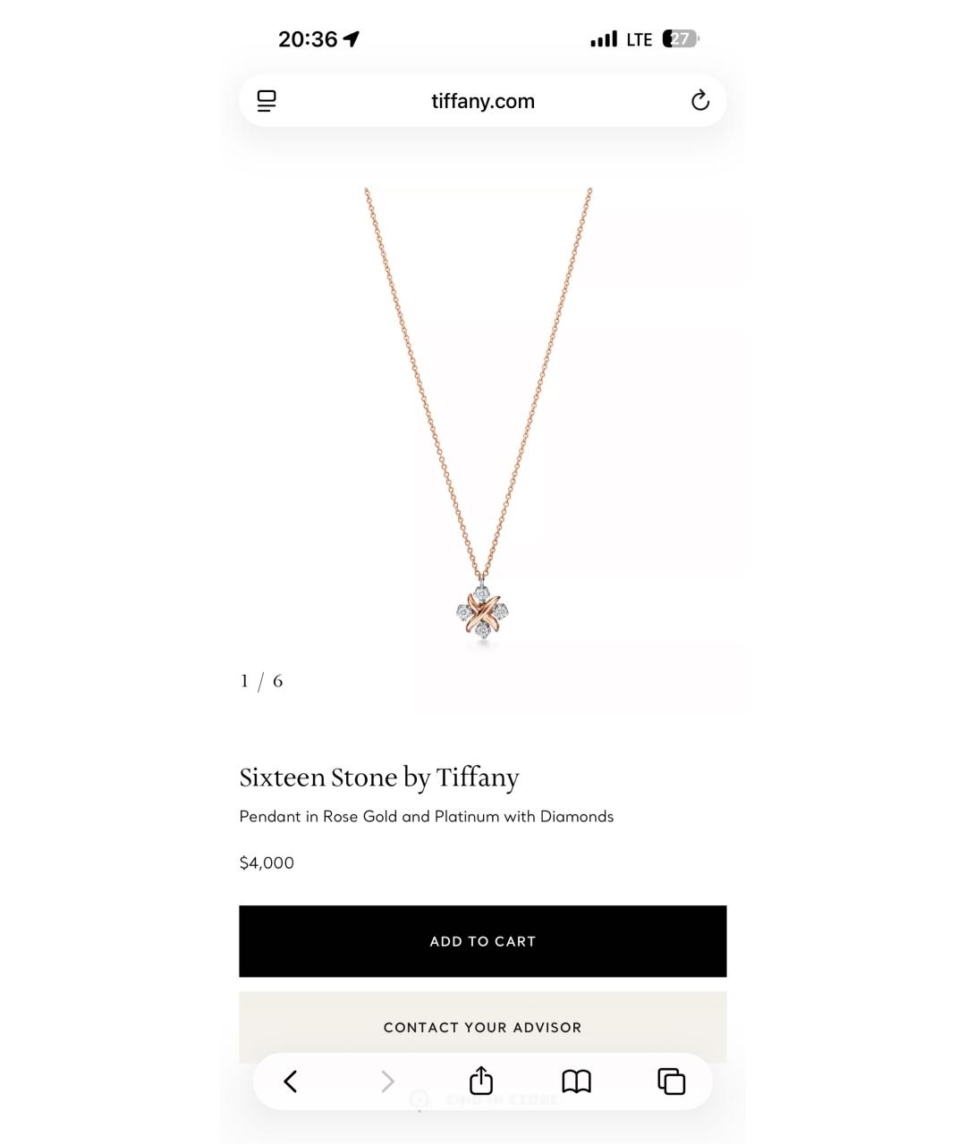Tap the 1 / 6 carousel indicator
Image resolution: width=966 pixels, height=1144 pixels.
[x=260, y=680]
